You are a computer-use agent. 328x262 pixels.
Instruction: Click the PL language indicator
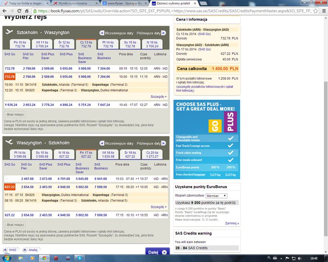[x=269, y=258]
